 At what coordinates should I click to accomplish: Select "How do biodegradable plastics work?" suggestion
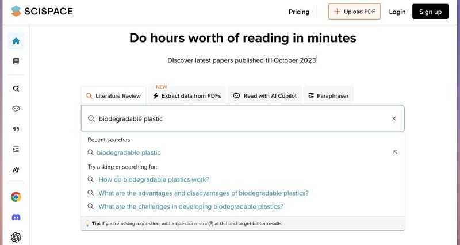pos(154,179)
